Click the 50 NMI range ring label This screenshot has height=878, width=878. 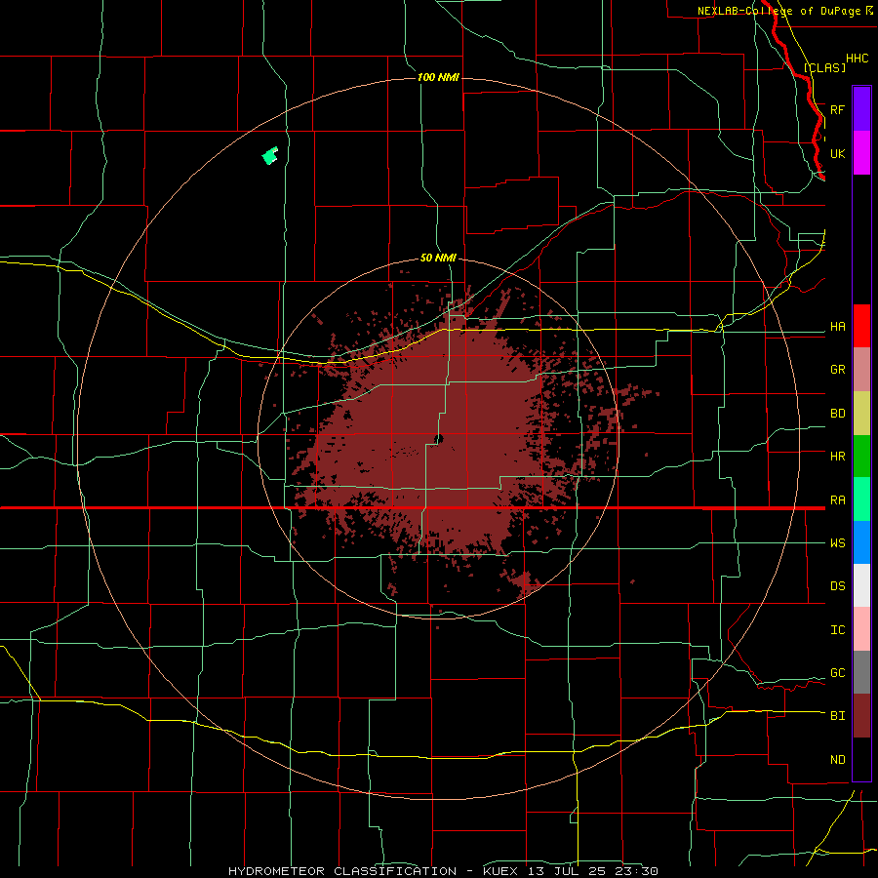pyautogui.click(x=438, y=259)
